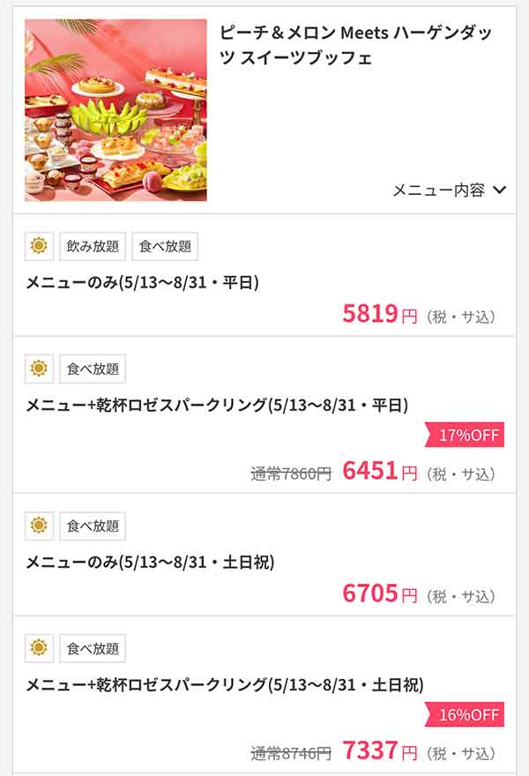Click the sun icon in the 7337円 plan row
Screen dimensions: 529x776
coord(39,648)
